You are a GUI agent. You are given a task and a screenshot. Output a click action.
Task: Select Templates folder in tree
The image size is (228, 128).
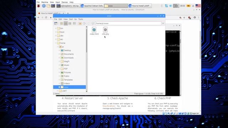point(67,80)
